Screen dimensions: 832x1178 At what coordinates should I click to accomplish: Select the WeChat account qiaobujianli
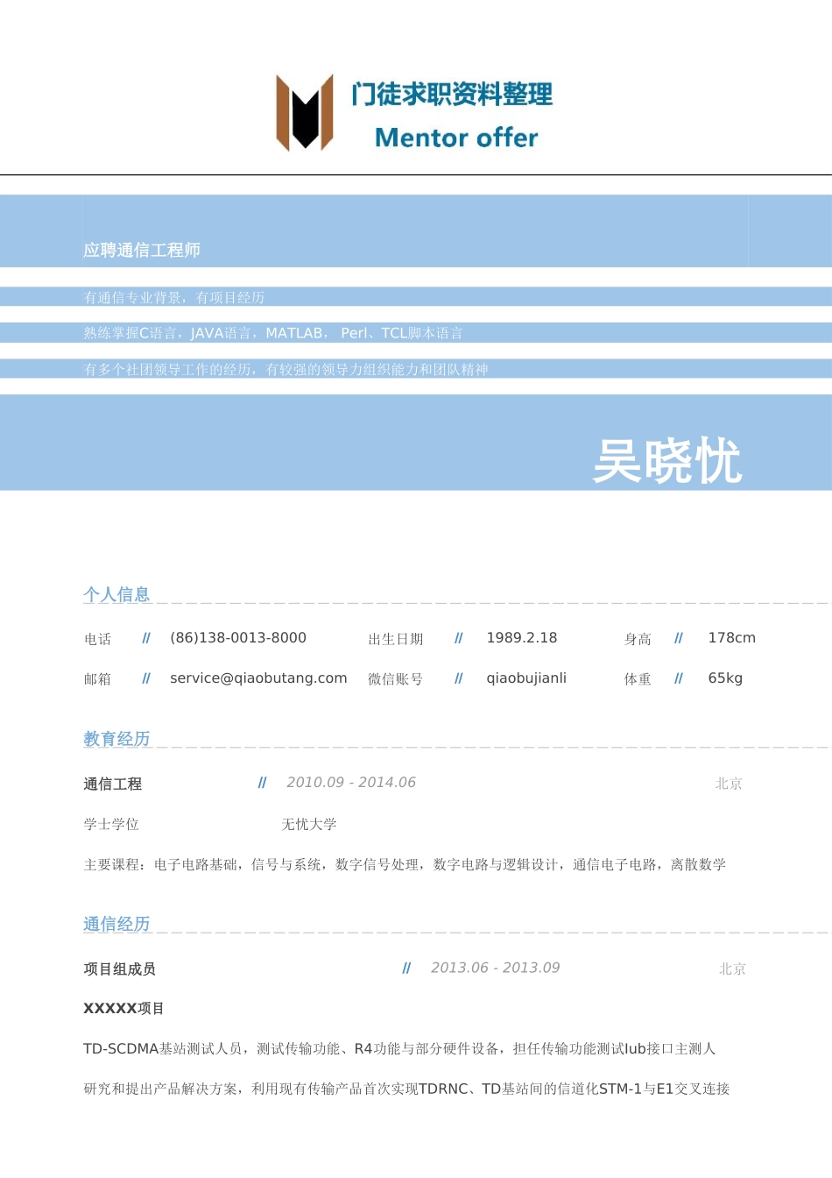(526, 678)
